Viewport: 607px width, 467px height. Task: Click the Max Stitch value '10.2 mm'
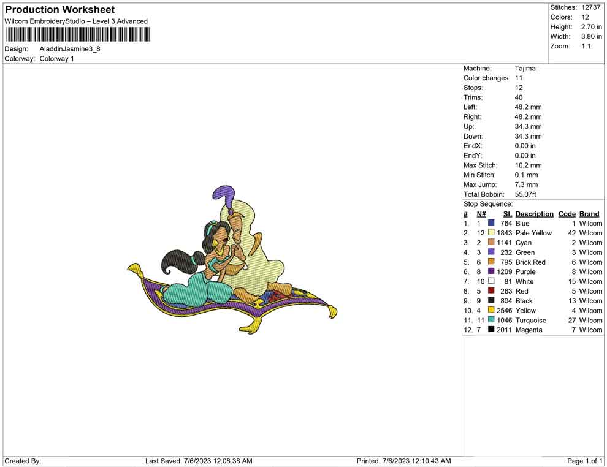coord(528,165)
